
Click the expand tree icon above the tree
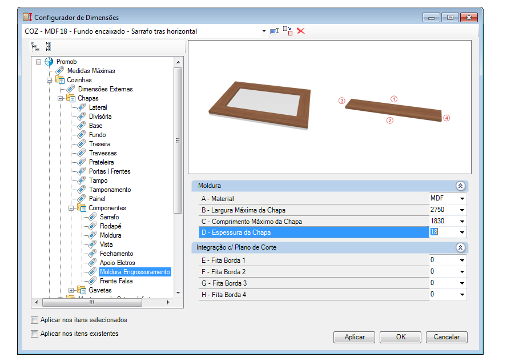pyautogui.click(x=35, y=47)
